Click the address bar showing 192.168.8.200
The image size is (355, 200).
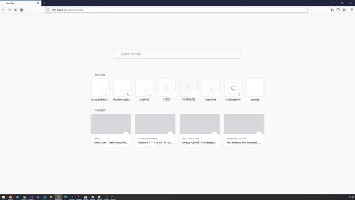tap(176, 10)
